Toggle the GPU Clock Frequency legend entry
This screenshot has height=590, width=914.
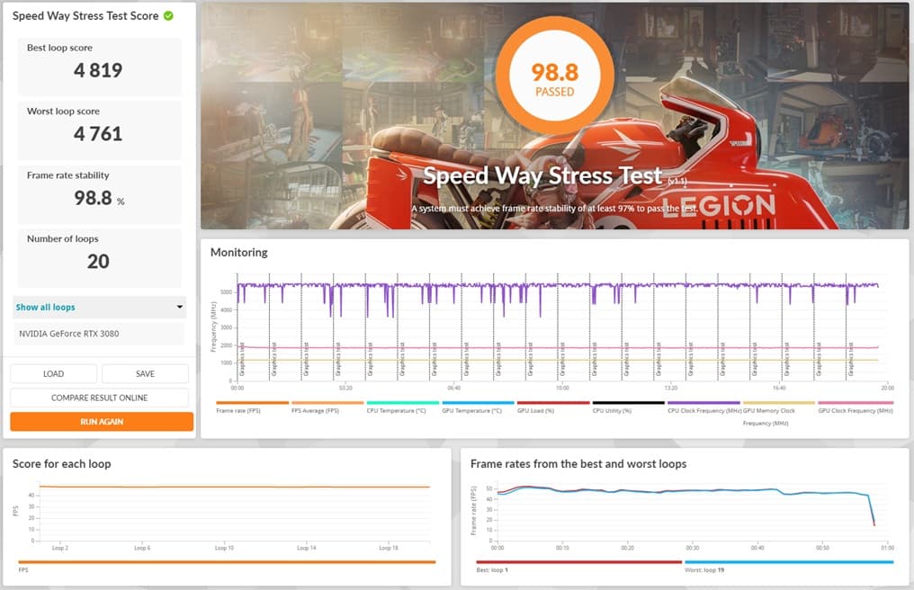coord(856,407)
